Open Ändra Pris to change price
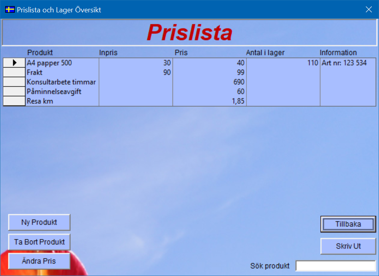The height and width of the screenshot is (276, 379). tap(39, 261)
